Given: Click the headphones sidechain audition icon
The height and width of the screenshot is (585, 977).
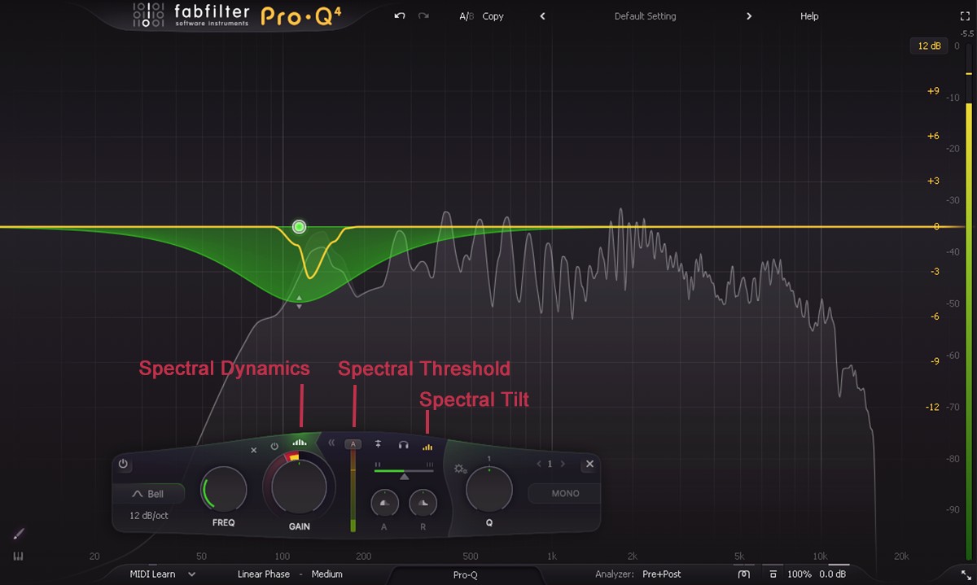Looking at the screenshot, I should 403,445.
